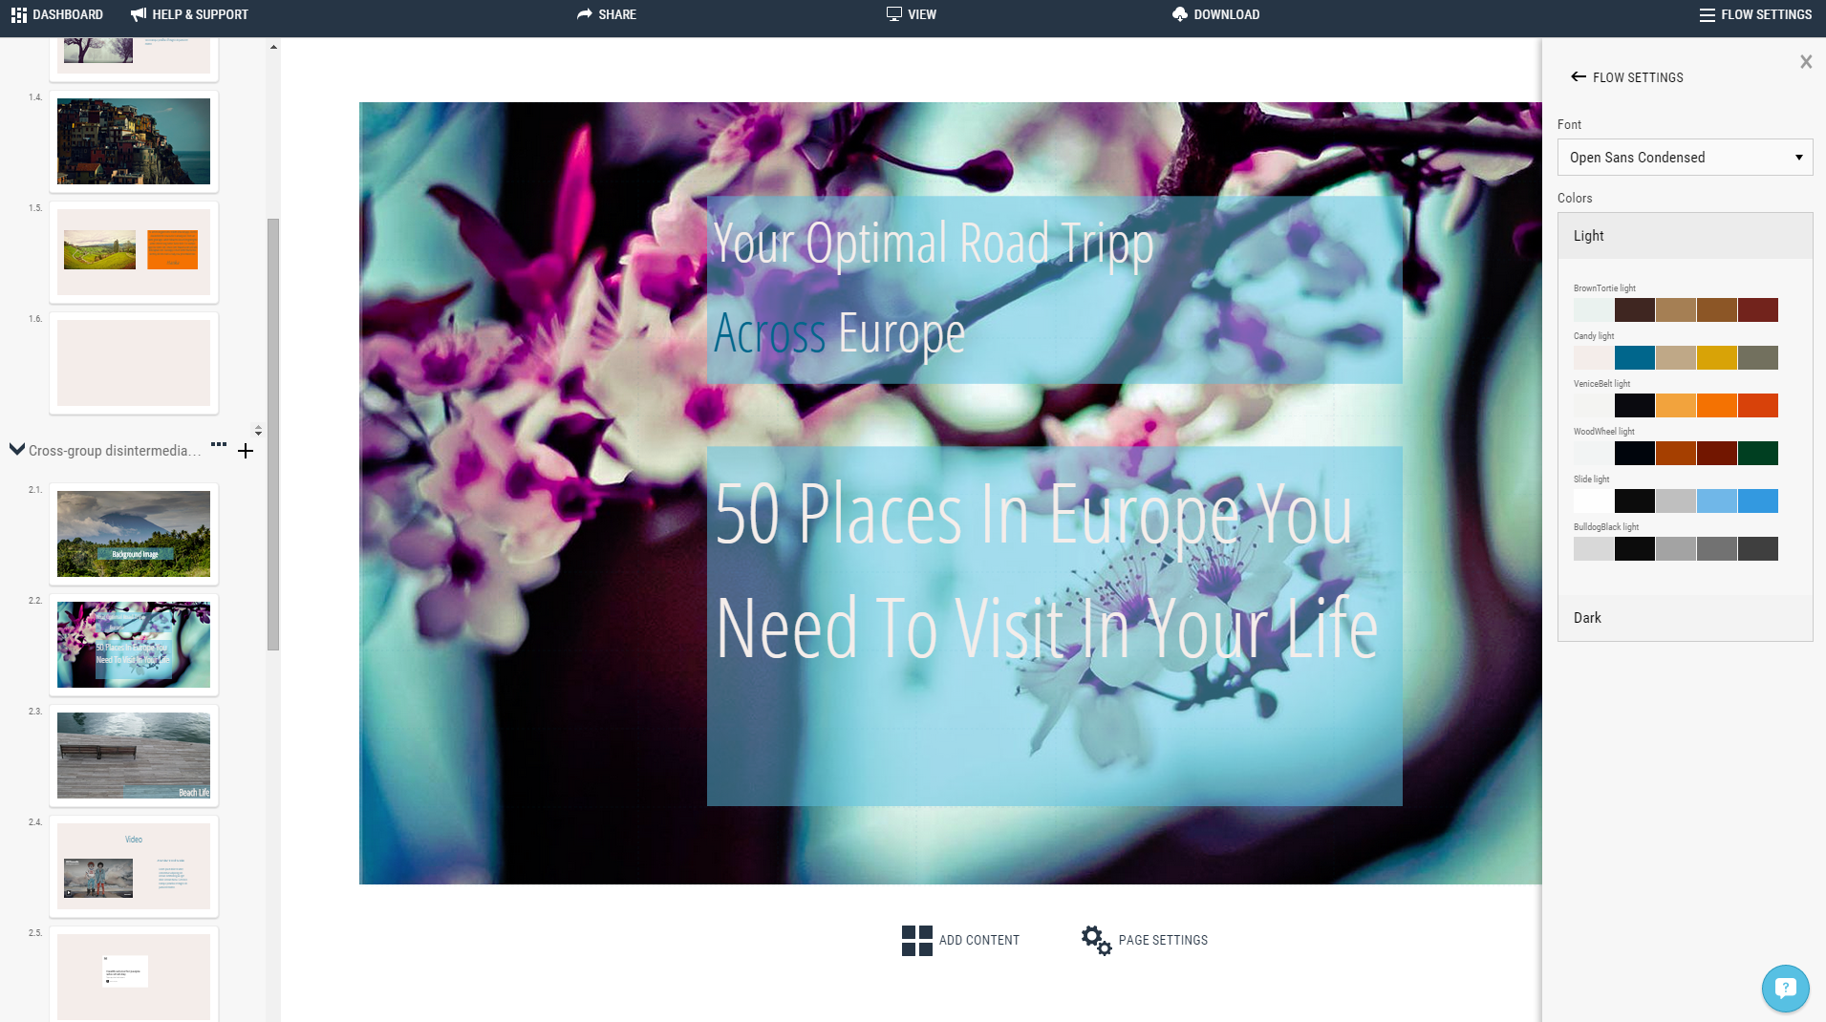Collapse the Light colors section
The height and width of the screenshot is (1022, 1826).
(1685, 236)
